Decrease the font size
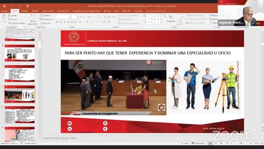264x149 pixels. (84, 17)
